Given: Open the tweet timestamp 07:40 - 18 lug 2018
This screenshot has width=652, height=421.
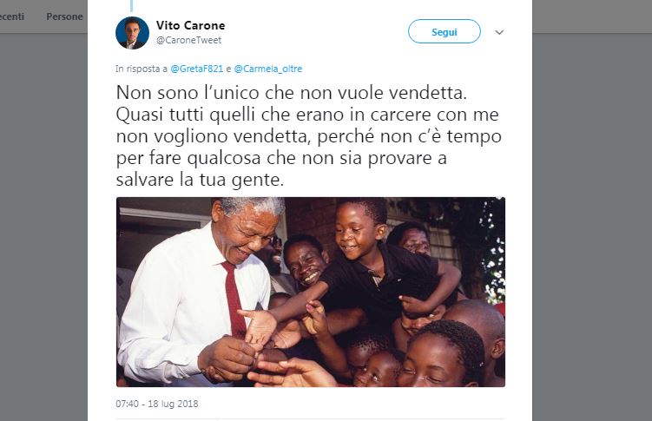Looking at the screenshot, I should 157,404.
